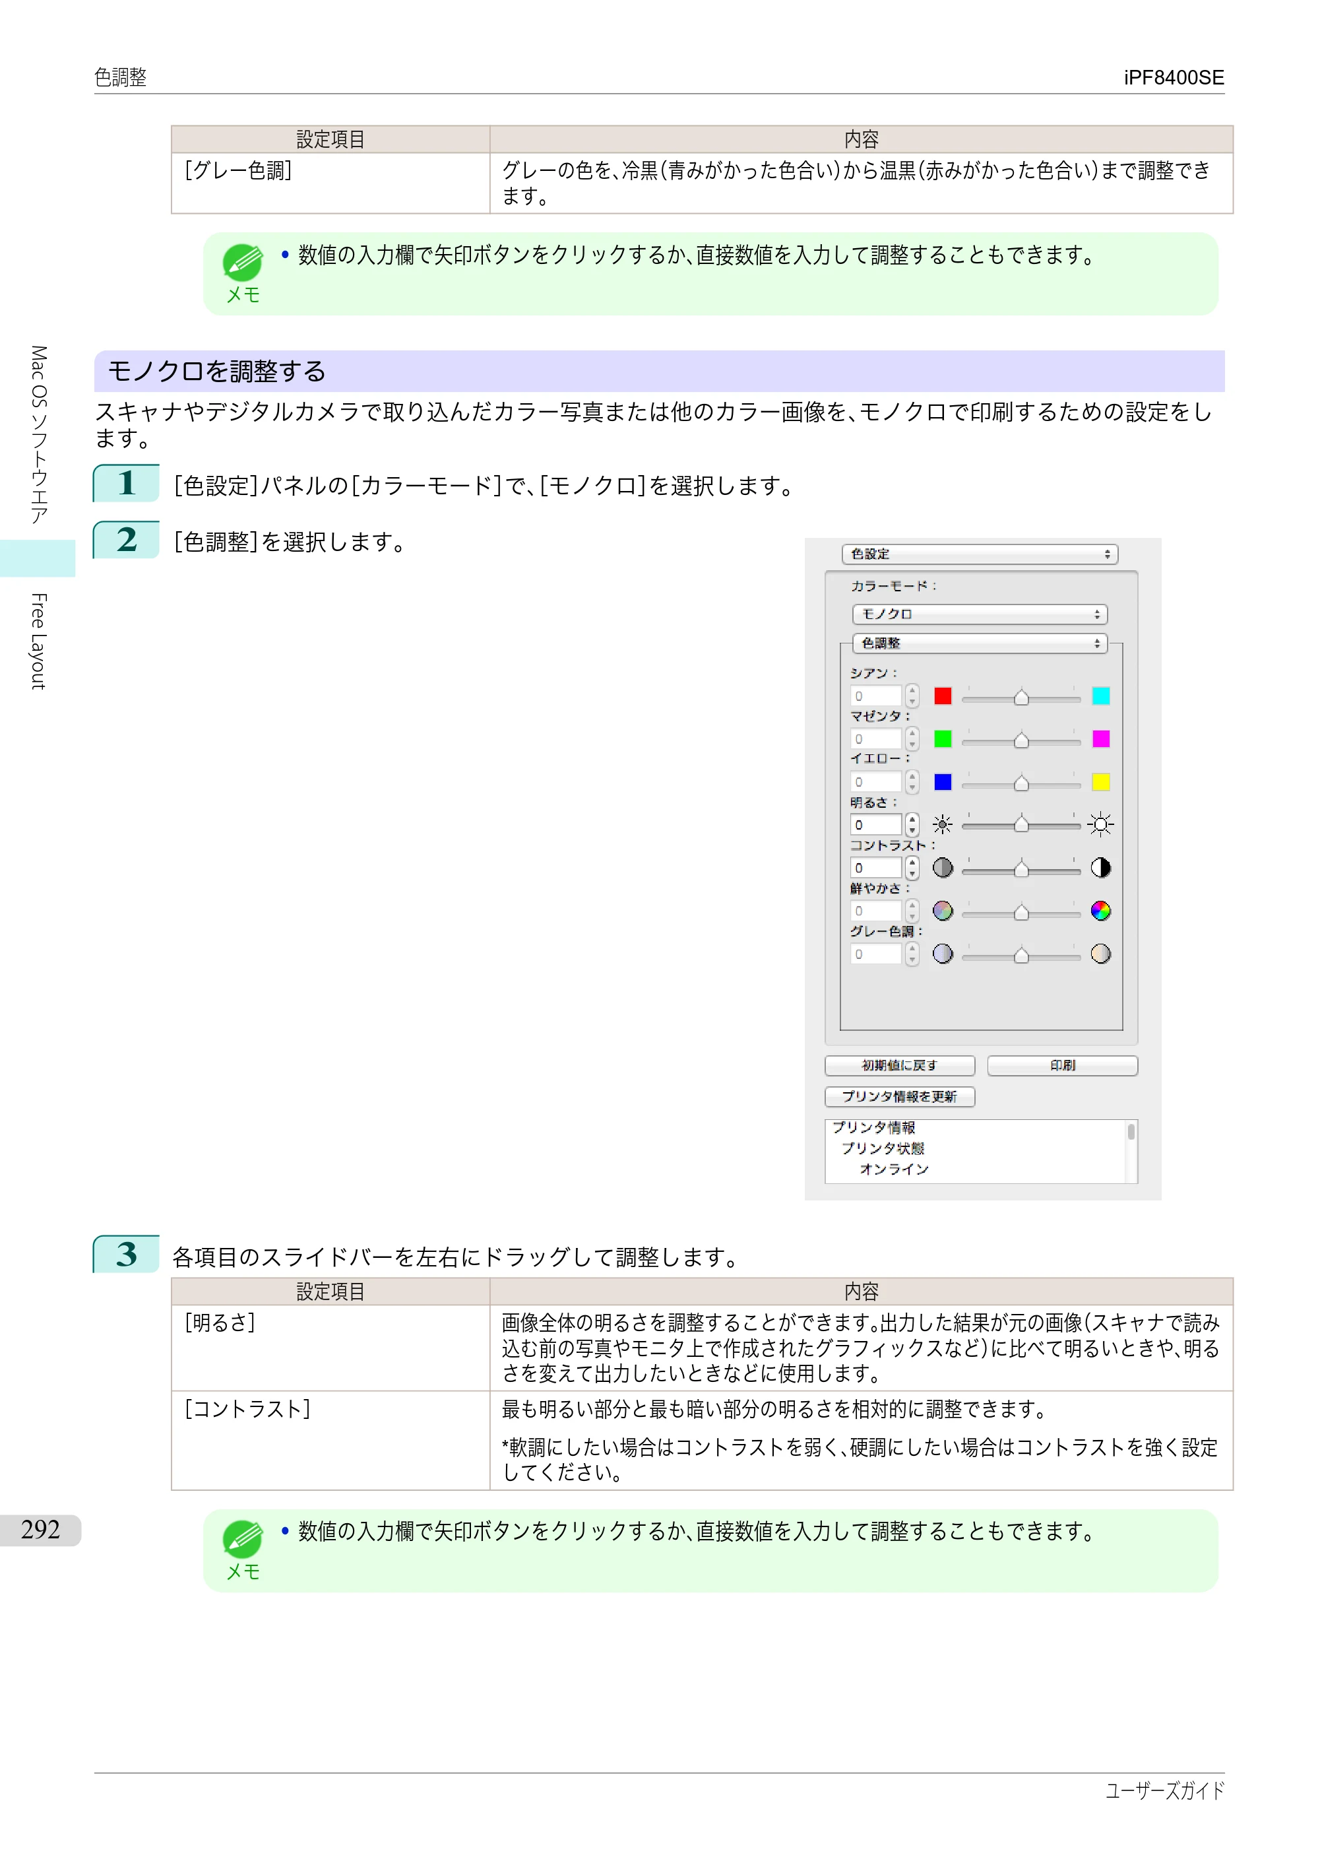Open the 色調整 dropdown
The height and width of the screenshot is (1867, 1320).
coord(980,643)
